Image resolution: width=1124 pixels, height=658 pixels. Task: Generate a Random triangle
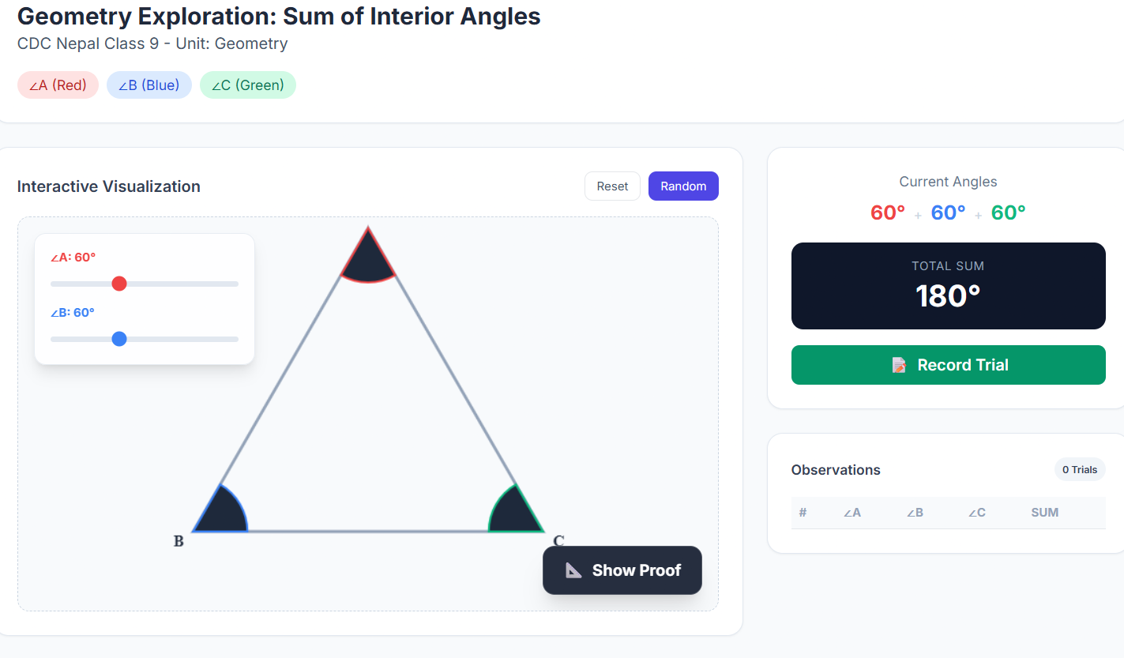tap(683, 186)
